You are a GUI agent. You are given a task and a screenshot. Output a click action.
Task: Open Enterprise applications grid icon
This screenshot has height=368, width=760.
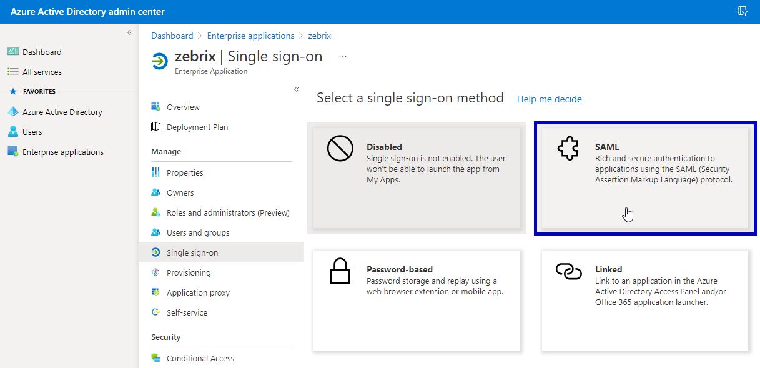pyautogui.click(x=12, y=152)
